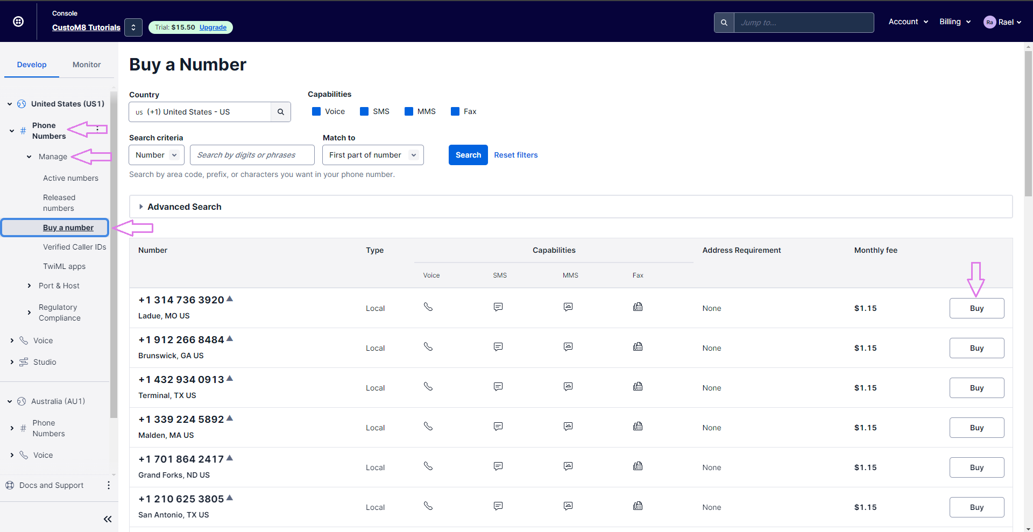Buy the +1 314 736 3920 number
Viewport: 1033px width, 532px height.
pos(977,308)
